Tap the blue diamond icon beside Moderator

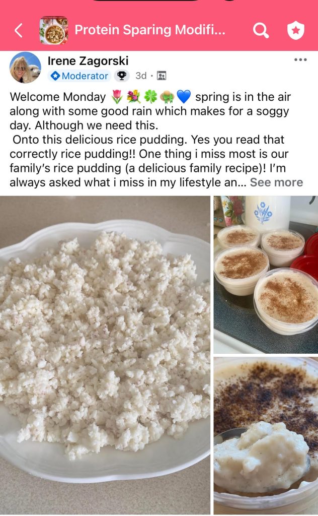(x=56, y=76)
